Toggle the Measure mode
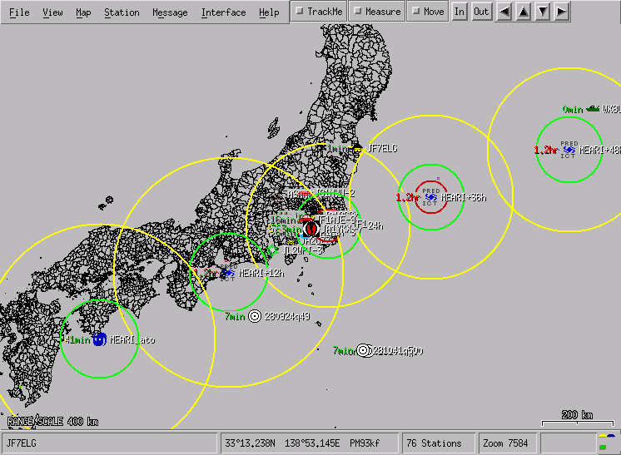Screen dimensions: 621x455 click(376, 12)
